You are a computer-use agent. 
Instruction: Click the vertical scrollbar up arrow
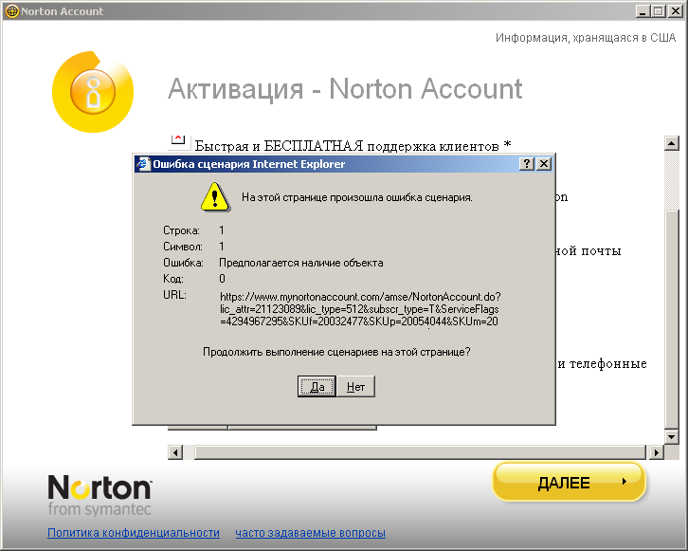pos(672,143)
